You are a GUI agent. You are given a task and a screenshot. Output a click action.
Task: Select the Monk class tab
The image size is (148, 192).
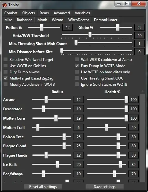click(x=42, y=20)
